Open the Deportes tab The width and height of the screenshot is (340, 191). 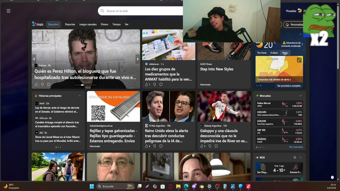coord(70,24)
